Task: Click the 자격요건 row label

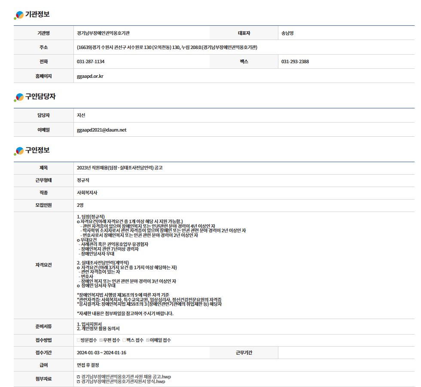Action: (43, 265)
